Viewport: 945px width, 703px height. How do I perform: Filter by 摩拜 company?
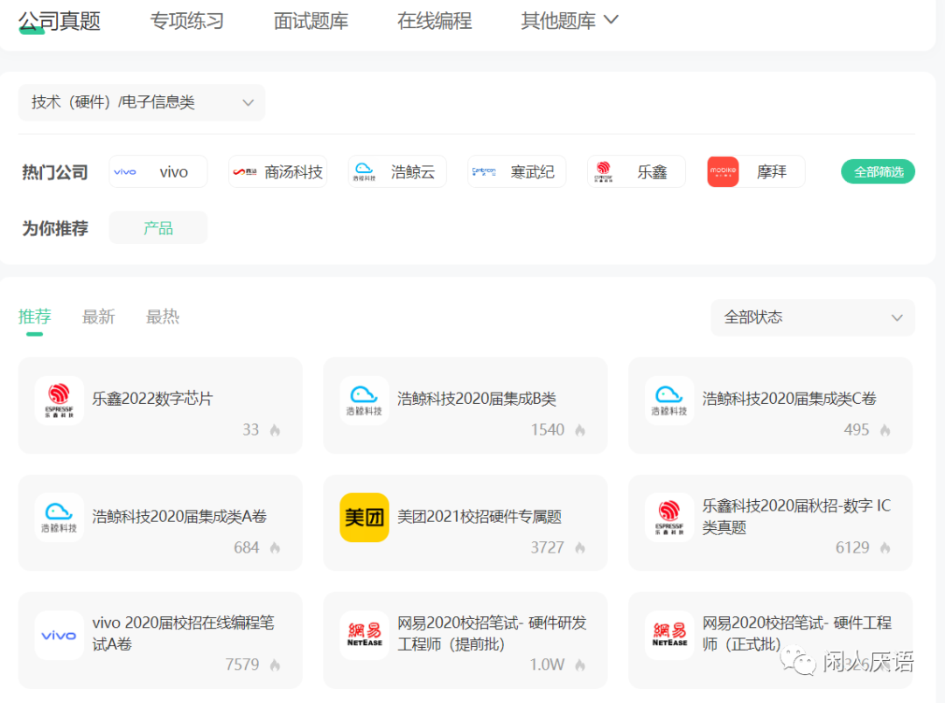click(x=772, y=172)
